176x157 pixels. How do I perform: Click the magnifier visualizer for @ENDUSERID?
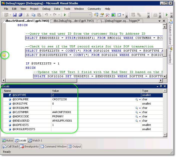click(x=137, y=121)
